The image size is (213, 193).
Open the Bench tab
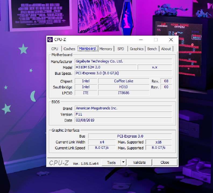[152, 49]
